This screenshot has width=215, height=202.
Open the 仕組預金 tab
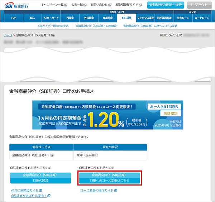pyautogui.click(x=108, y=18)
